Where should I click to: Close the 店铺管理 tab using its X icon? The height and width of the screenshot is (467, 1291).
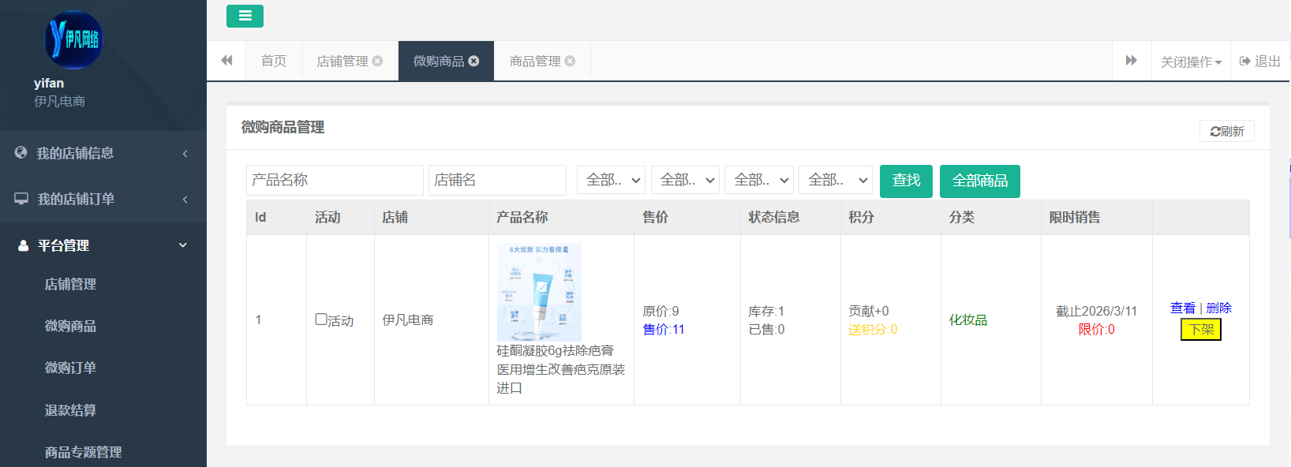[378, 61]
